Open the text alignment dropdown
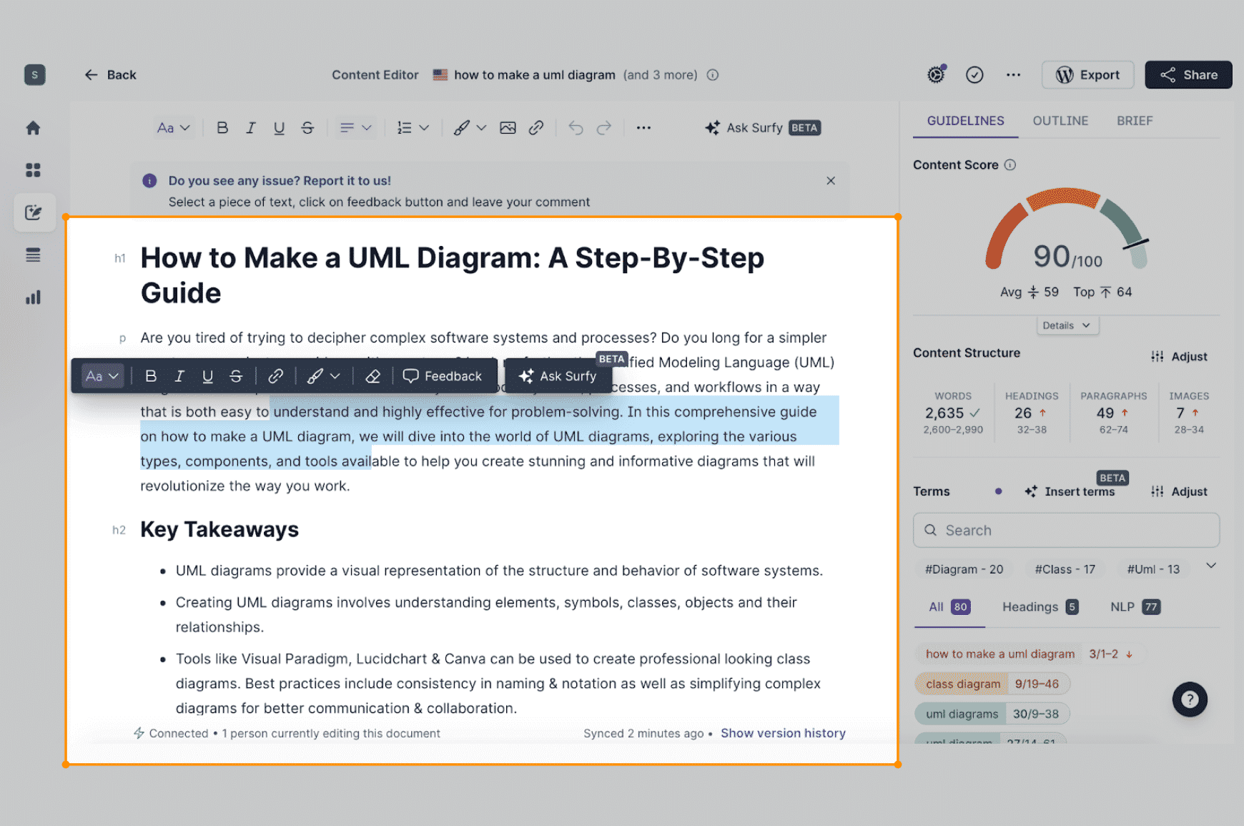 tap(355, 128)
